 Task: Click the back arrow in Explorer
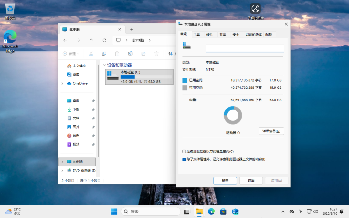point(65,40)
